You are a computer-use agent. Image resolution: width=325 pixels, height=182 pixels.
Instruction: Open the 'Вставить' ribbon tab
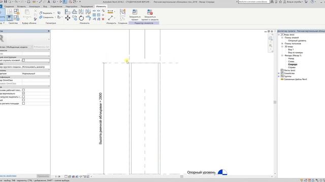[21, 7]
